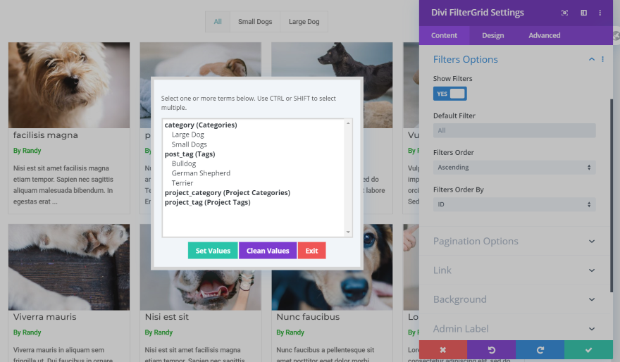
Task: Click the Default Filter input field
Action: tap(514, 130)
